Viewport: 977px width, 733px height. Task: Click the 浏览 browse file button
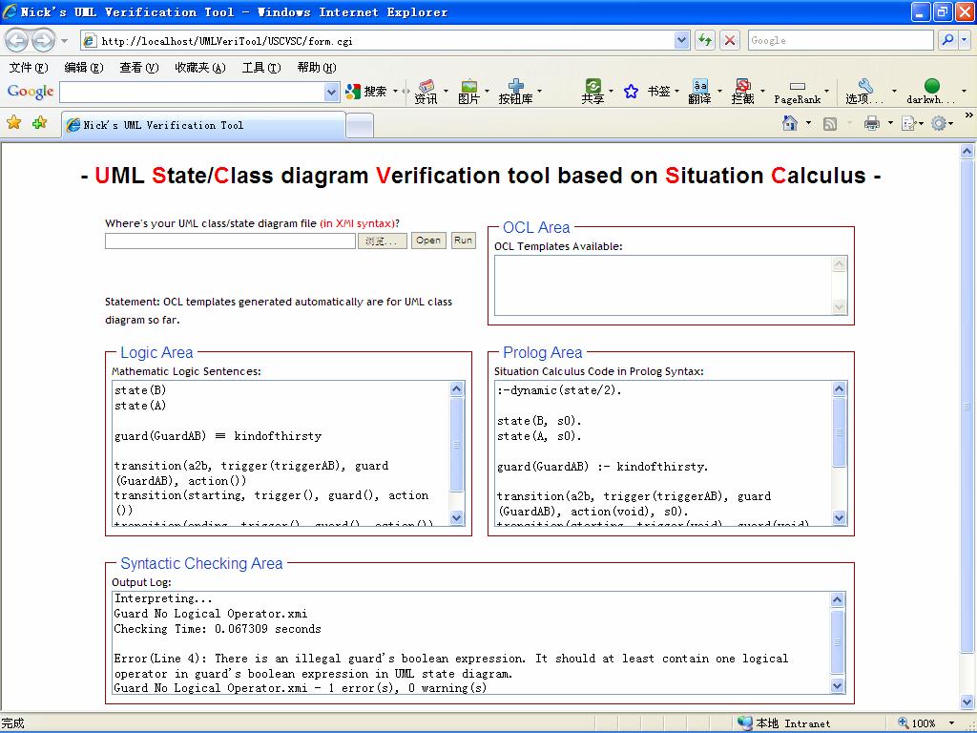(x=382, y=241)
